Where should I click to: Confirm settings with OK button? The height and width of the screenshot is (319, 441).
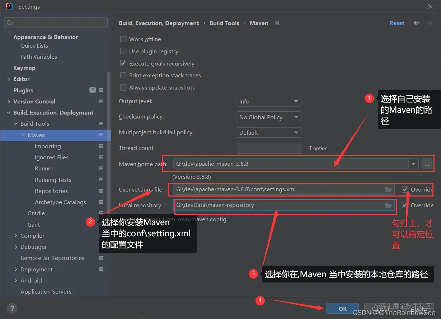tap(343, 309)
